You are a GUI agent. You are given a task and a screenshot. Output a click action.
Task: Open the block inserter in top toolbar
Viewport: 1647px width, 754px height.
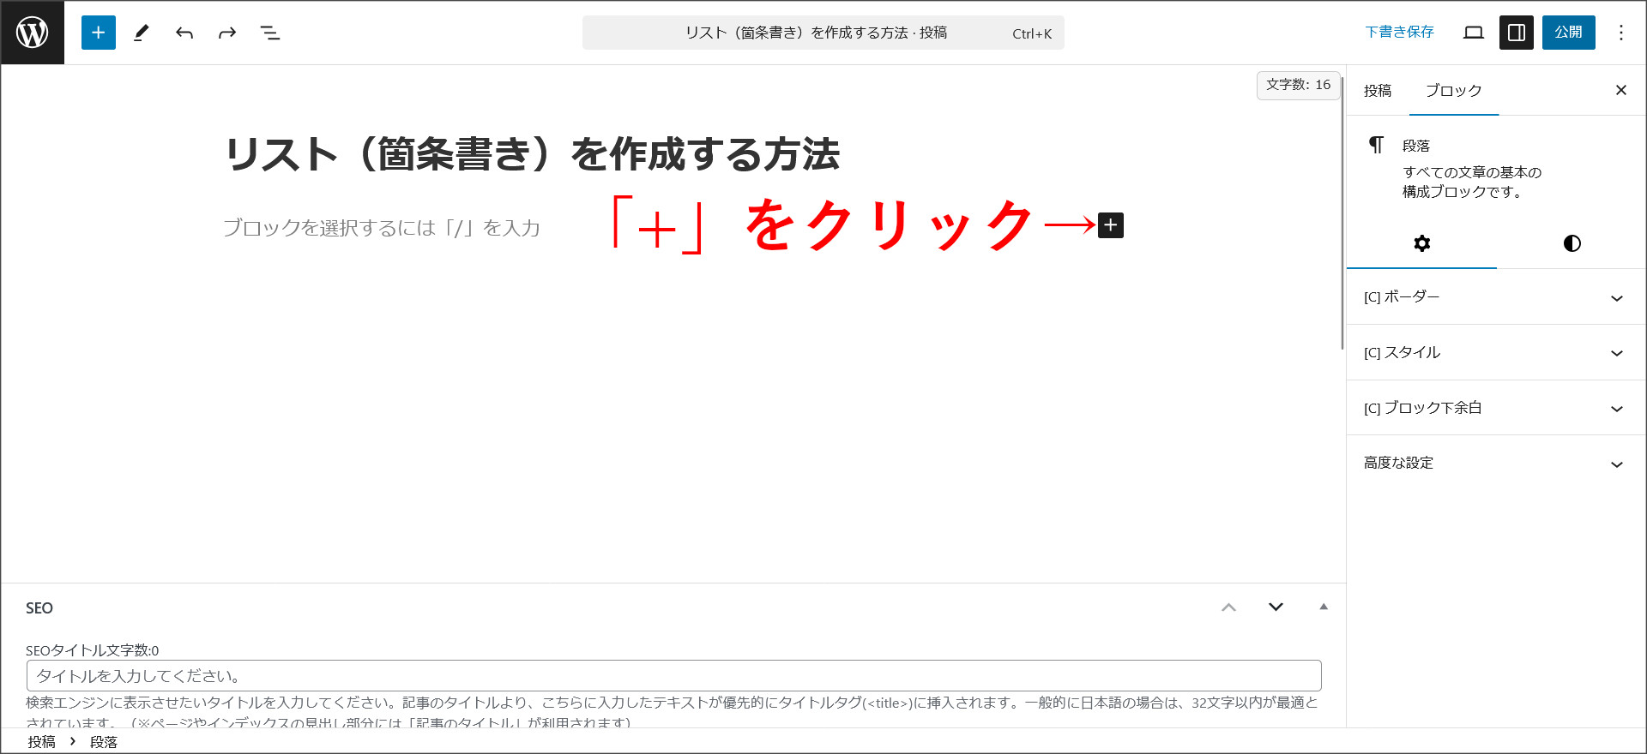point(99,33)
